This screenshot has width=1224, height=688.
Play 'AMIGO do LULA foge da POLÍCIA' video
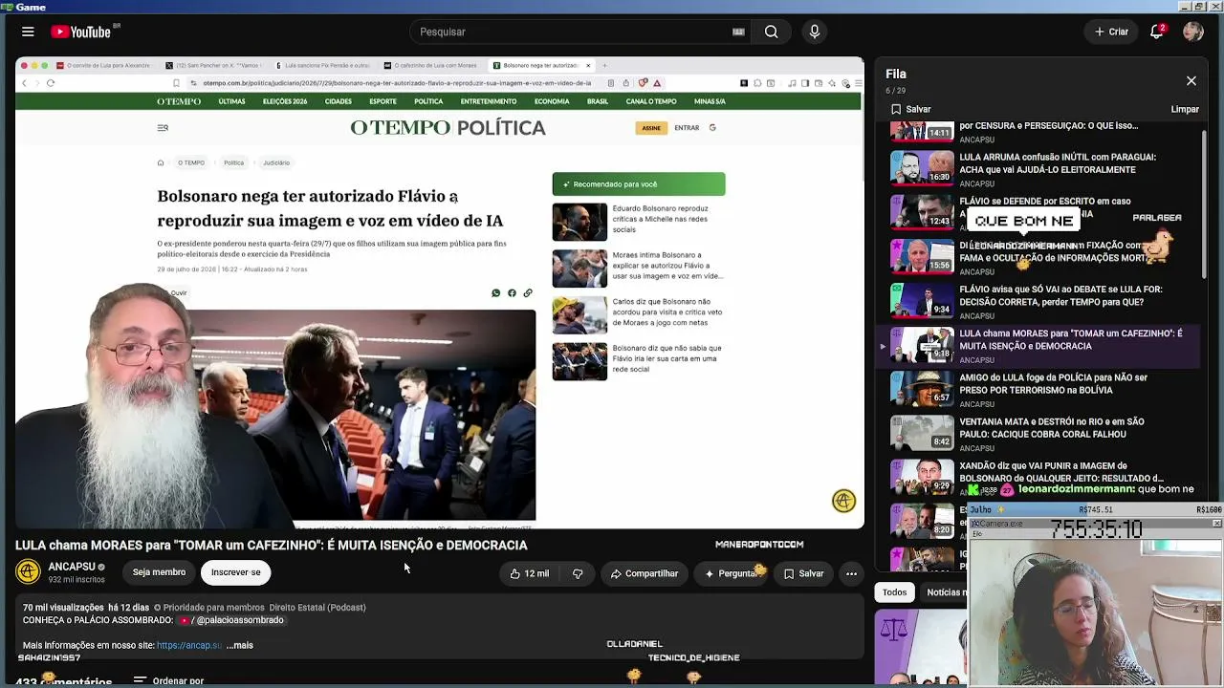[1053, 383]
